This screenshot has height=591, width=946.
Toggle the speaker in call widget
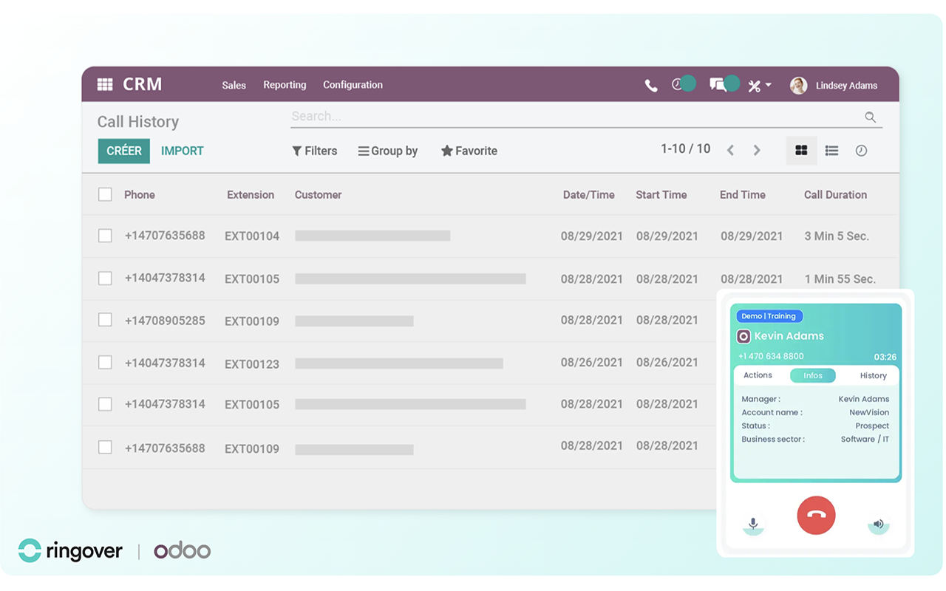pyautogui.click(x=879, y=525)
